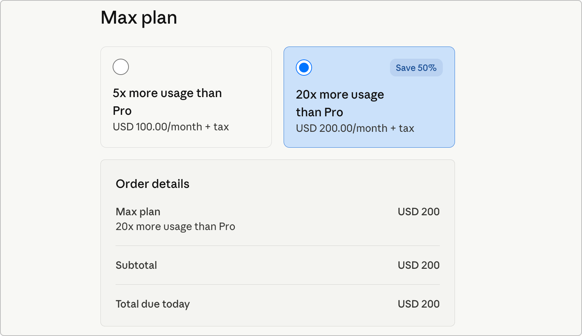Click the Save 50% badge
Screen dimensions: 582x336
point(416,68)
